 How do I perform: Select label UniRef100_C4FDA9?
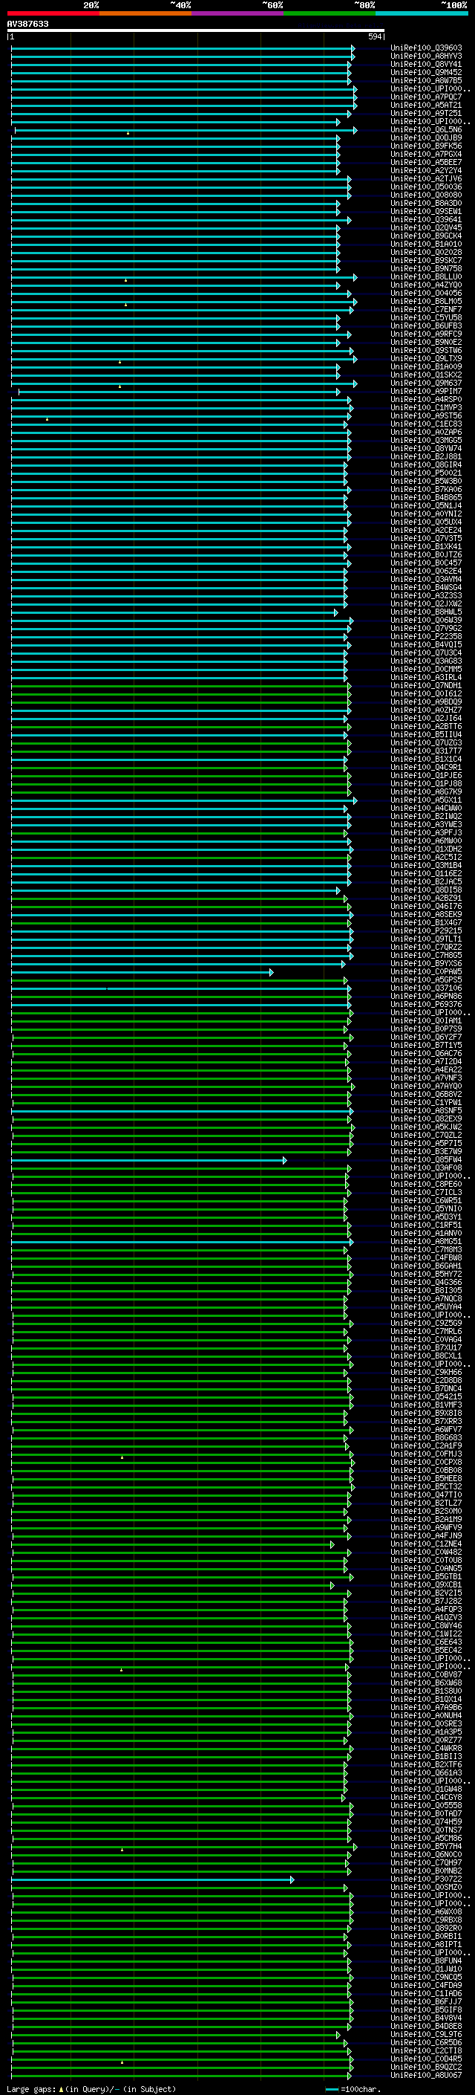click(426, 1985)
